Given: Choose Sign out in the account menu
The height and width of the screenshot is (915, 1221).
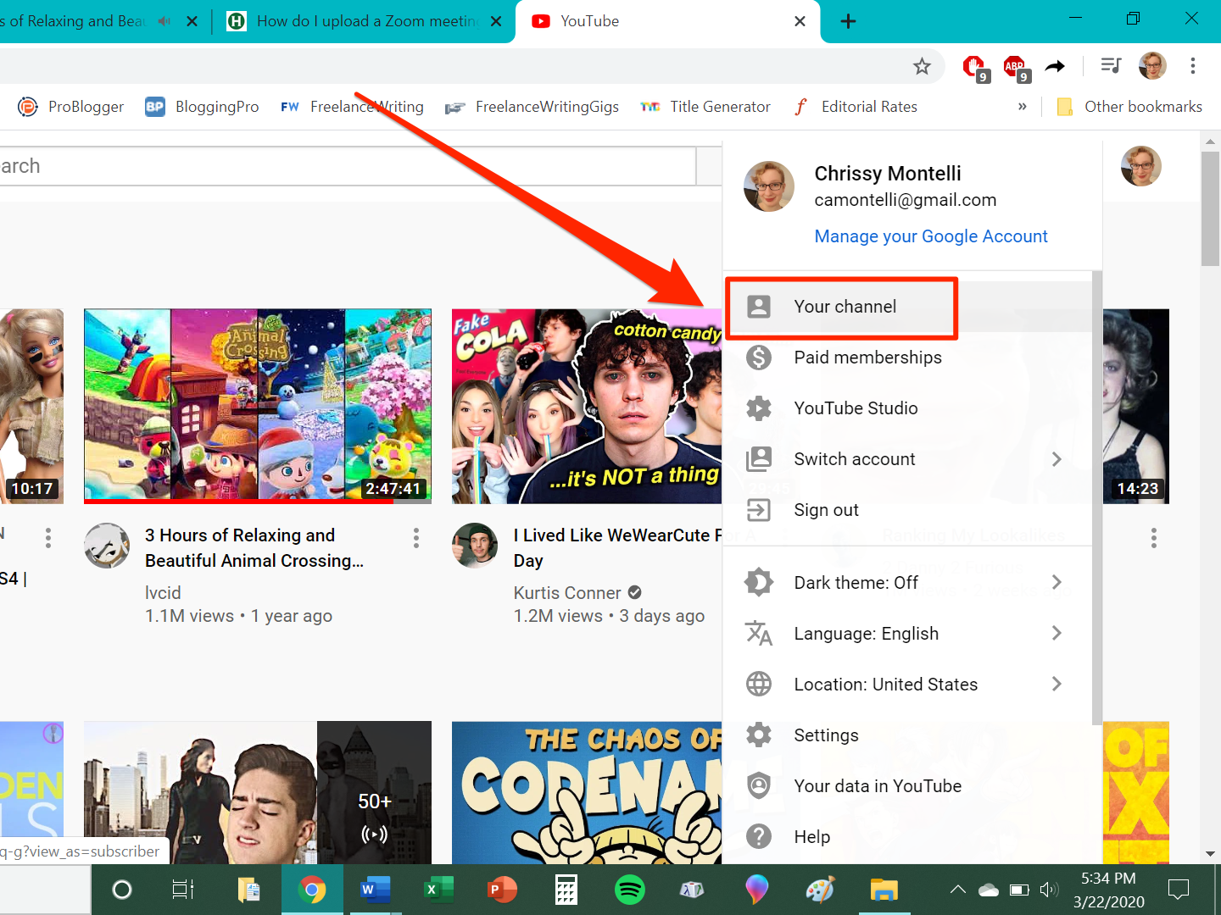Looking at the screenshot, I should pyautogui.click(x=908, y=510).
